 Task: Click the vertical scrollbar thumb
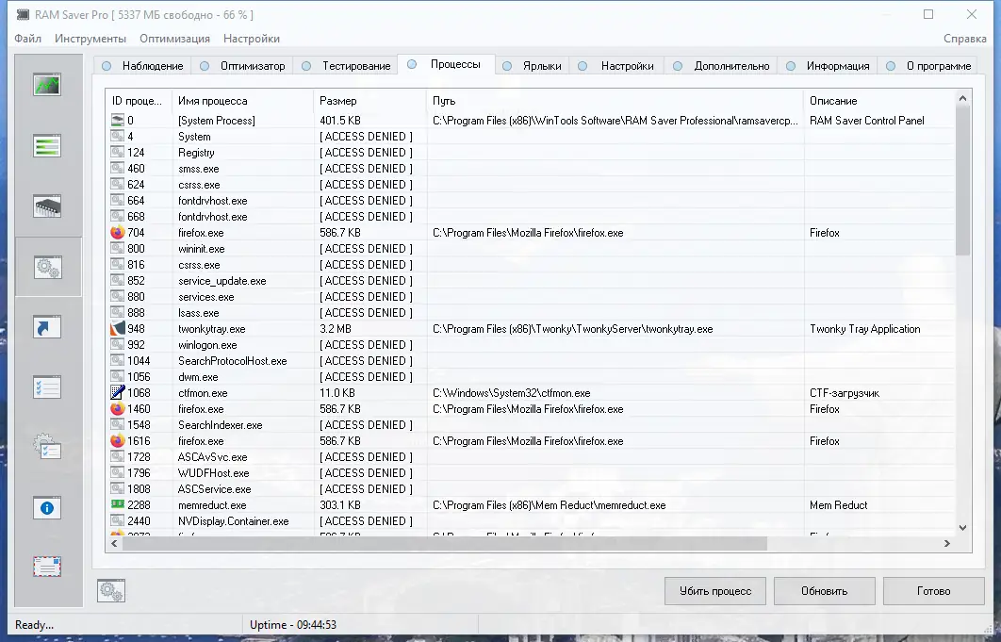(962, 181)
